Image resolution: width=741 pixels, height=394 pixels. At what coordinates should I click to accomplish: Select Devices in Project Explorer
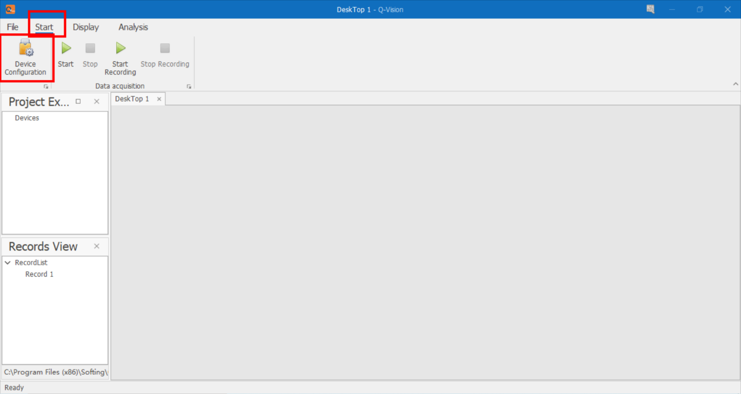coord(27,118)
